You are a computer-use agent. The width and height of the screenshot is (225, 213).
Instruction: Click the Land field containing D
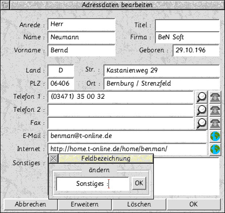coord(61,70)
